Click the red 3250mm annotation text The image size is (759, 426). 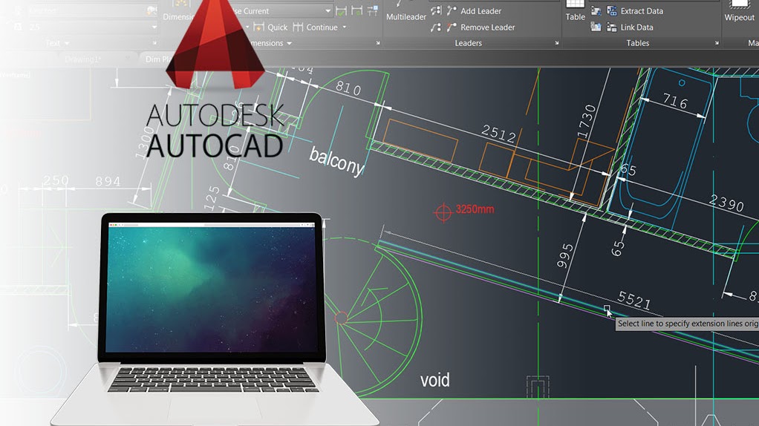coord(475,209)
